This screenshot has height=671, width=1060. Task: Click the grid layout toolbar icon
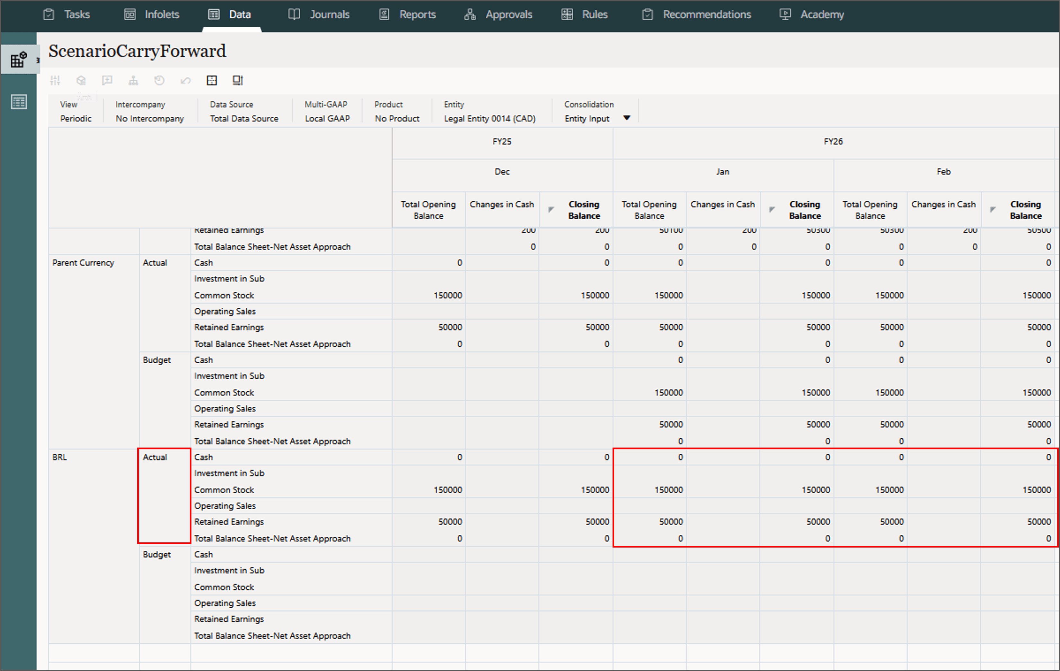pos(212,80)
